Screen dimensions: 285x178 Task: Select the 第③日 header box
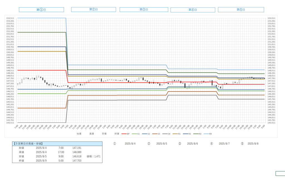click(x=144, y=9)
